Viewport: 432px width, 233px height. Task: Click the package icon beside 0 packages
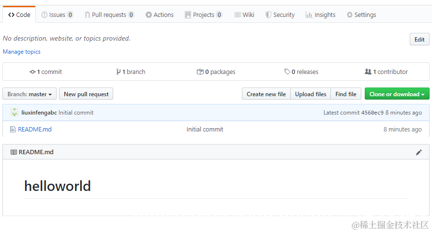pyautogui.click(x=200, y=72)
